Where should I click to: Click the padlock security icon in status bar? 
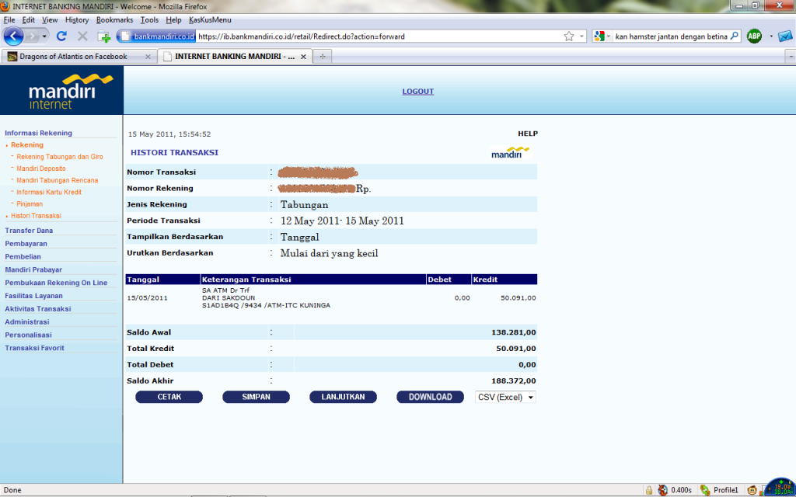pyautogui.click(x=649, y=490)
